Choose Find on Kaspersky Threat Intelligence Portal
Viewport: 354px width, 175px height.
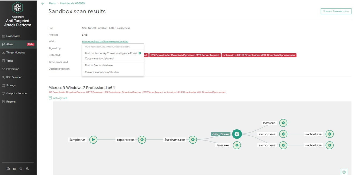pyautogui.click(x=111, y=53)
